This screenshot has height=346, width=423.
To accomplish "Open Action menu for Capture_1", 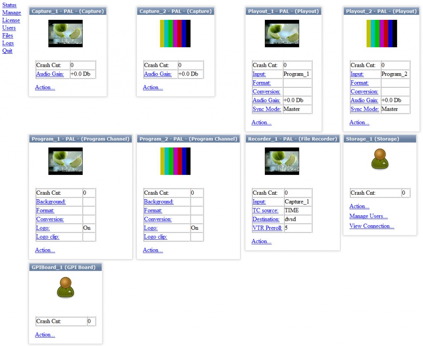I will tap(45, 87).
